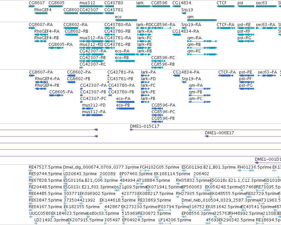Click EST LD20643.3prime
Screen dimensions: 281x225
point(65,177)
